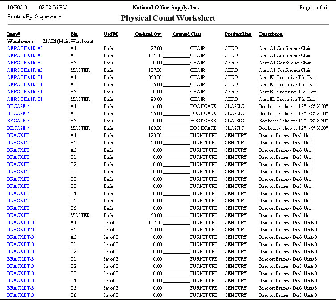Click the Physical Count Worksheet title
The height and width of the screenshot is (300, 336).
(168, 18)
